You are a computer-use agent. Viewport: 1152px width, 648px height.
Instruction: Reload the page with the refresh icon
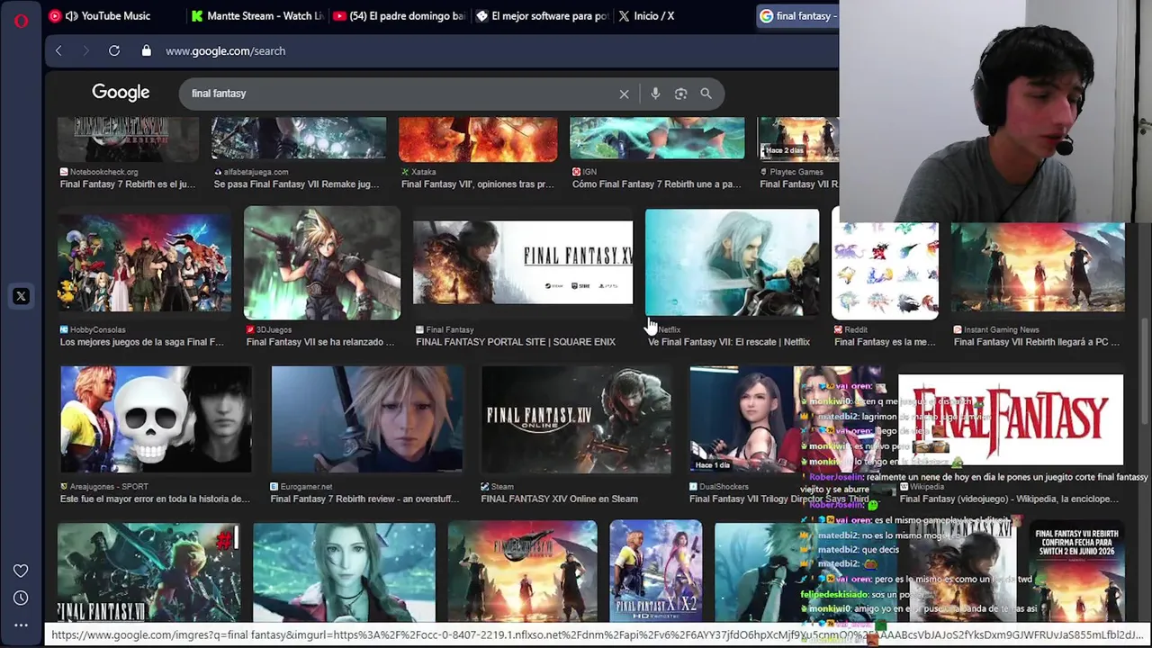(x=114, y=51)
